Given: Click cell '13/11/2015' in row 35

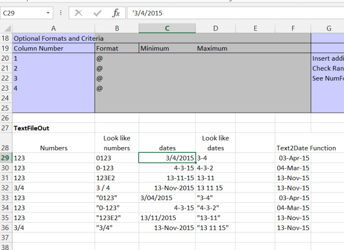Looking at the screenshot, I should (167, 218).
